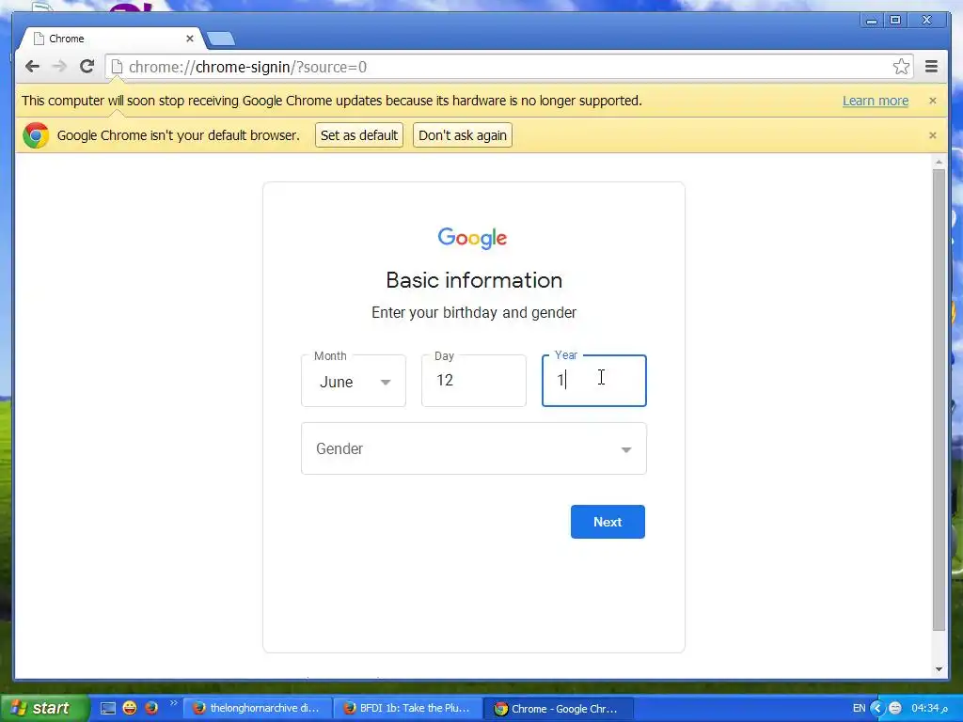Click the smiley quick launch icon

click(x=130, y=708)
